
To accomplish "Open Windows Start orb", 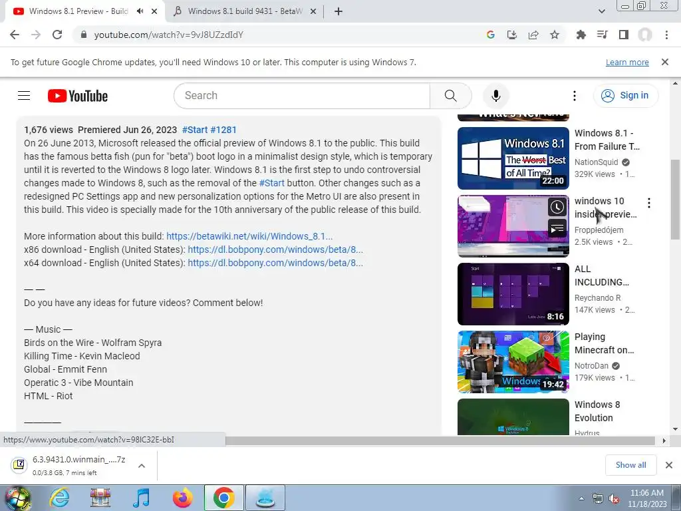I will click(17, 498).
